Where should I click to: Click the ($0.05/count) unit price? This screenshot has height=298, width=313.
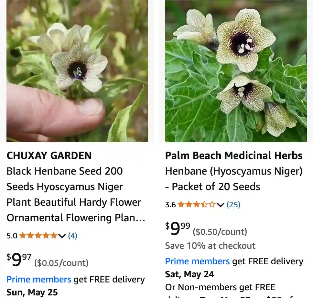click(61, 263)
